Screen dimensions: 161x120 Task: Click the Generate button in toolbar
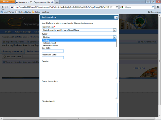[x=33, y=42]
